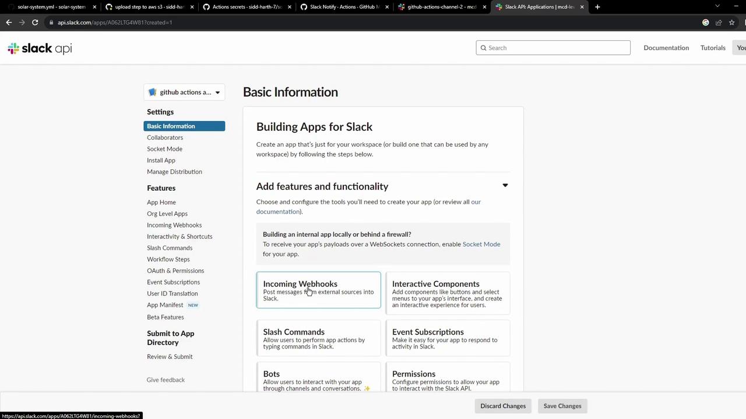Screen dimensions: 746x419
Task: Open the Slash Commands feature card
Action: coord(318,338)
